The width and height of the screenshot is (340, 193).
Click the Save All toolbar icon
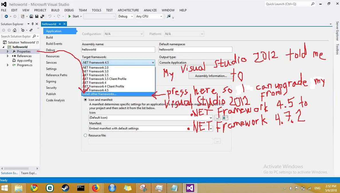(x=42, y=16)
